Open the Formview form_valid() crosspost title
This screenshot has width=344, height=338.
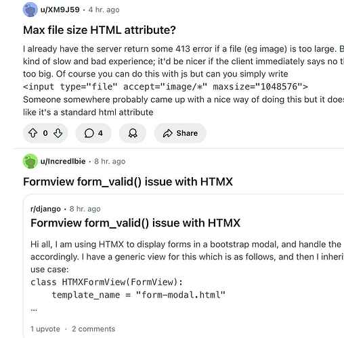(128, 182)
